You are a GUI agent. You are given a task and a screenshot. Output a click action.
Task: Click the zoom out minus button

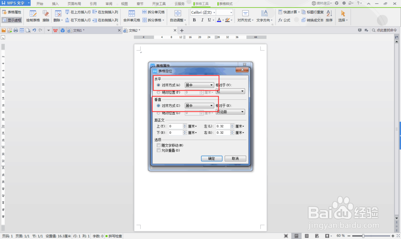(349, 236)
